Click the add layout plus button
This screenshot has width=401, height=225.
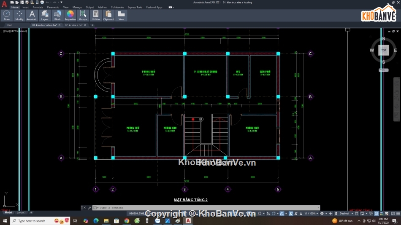click(31, 212)
